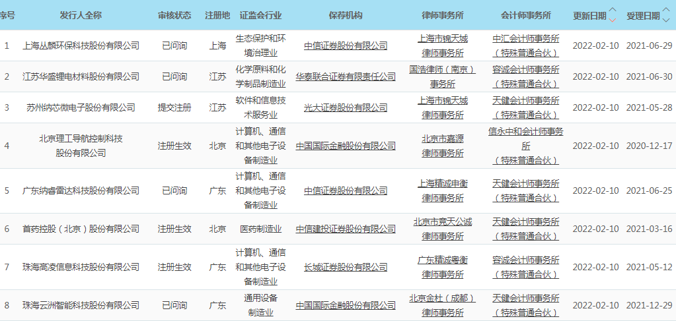The width and height of the screenshot is (676, 321).
Task: Open accounting firm link 信永中和会计师事务所
Action: [x=526, y=138]
